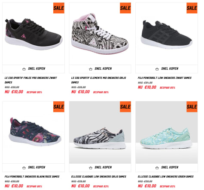Select the mint green Ellesse sneaker image
This screenshot has height=190, width=204.
pyautogui.click(x=167, y=138)
